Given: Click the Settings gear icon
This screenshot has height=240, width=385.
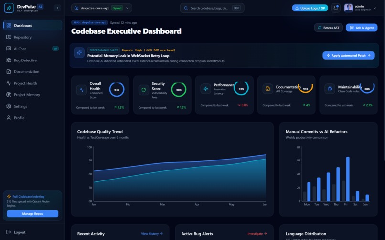Looking at the screenshot, I should [9, 106].
